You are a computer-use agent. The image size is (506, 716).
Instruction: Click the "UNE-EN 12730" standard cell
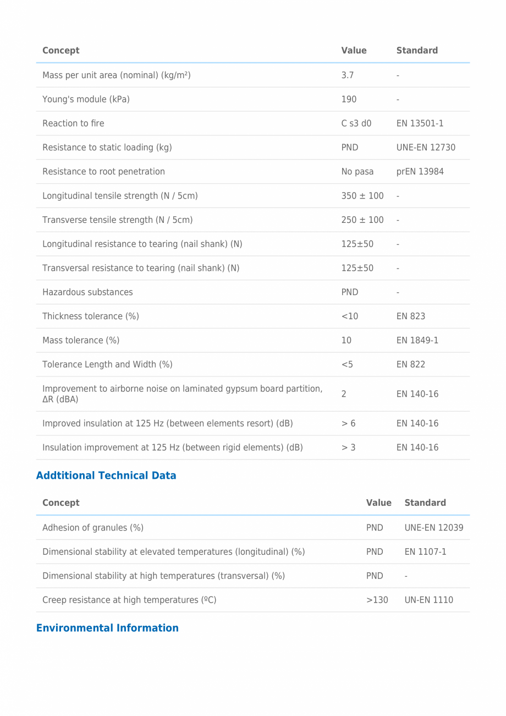tap(426, 147)
